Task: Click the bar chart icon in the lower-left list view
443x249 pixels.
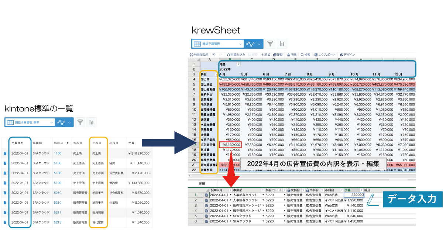Action: [x=91, y=122]
